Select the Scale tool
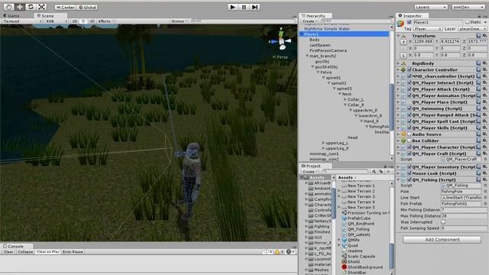The height and width of the screenshot is (275, 489). (x=41, y=7)
